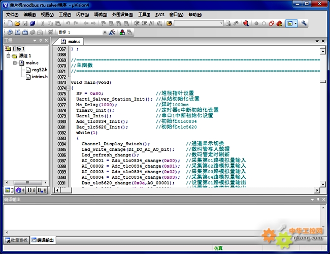The height and width of the screenshot is (254, 330).
Task: Click the project panel horizontal scrollbar thumb
Action: tap(28, 182)
